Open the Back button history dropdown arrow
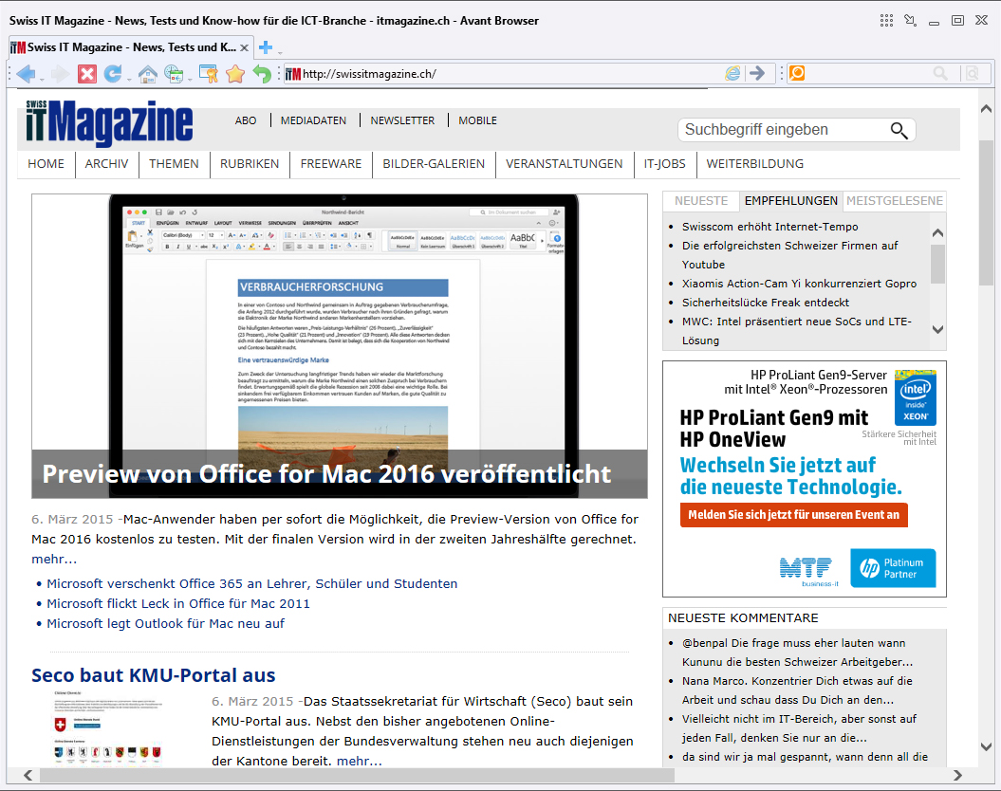 click(42, 79)
